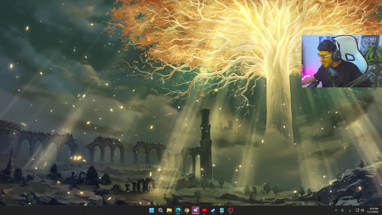Open the YouTube taskbar app
Screen dimensions: 382x215
[204, 210]
